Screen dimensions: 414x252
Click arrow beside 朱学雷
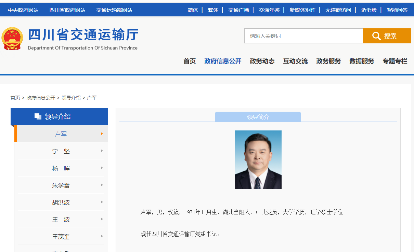click(x=102, y=185)
